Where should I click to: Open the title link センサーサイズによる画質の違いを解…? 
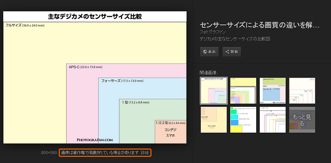tap(259, 25)
